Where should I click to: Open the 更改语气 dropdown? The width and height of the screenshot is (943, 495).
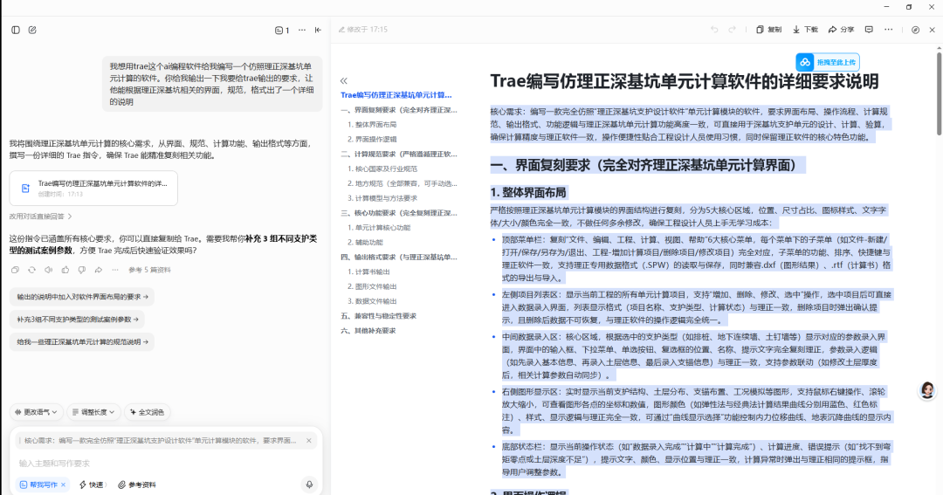point(36,412)
